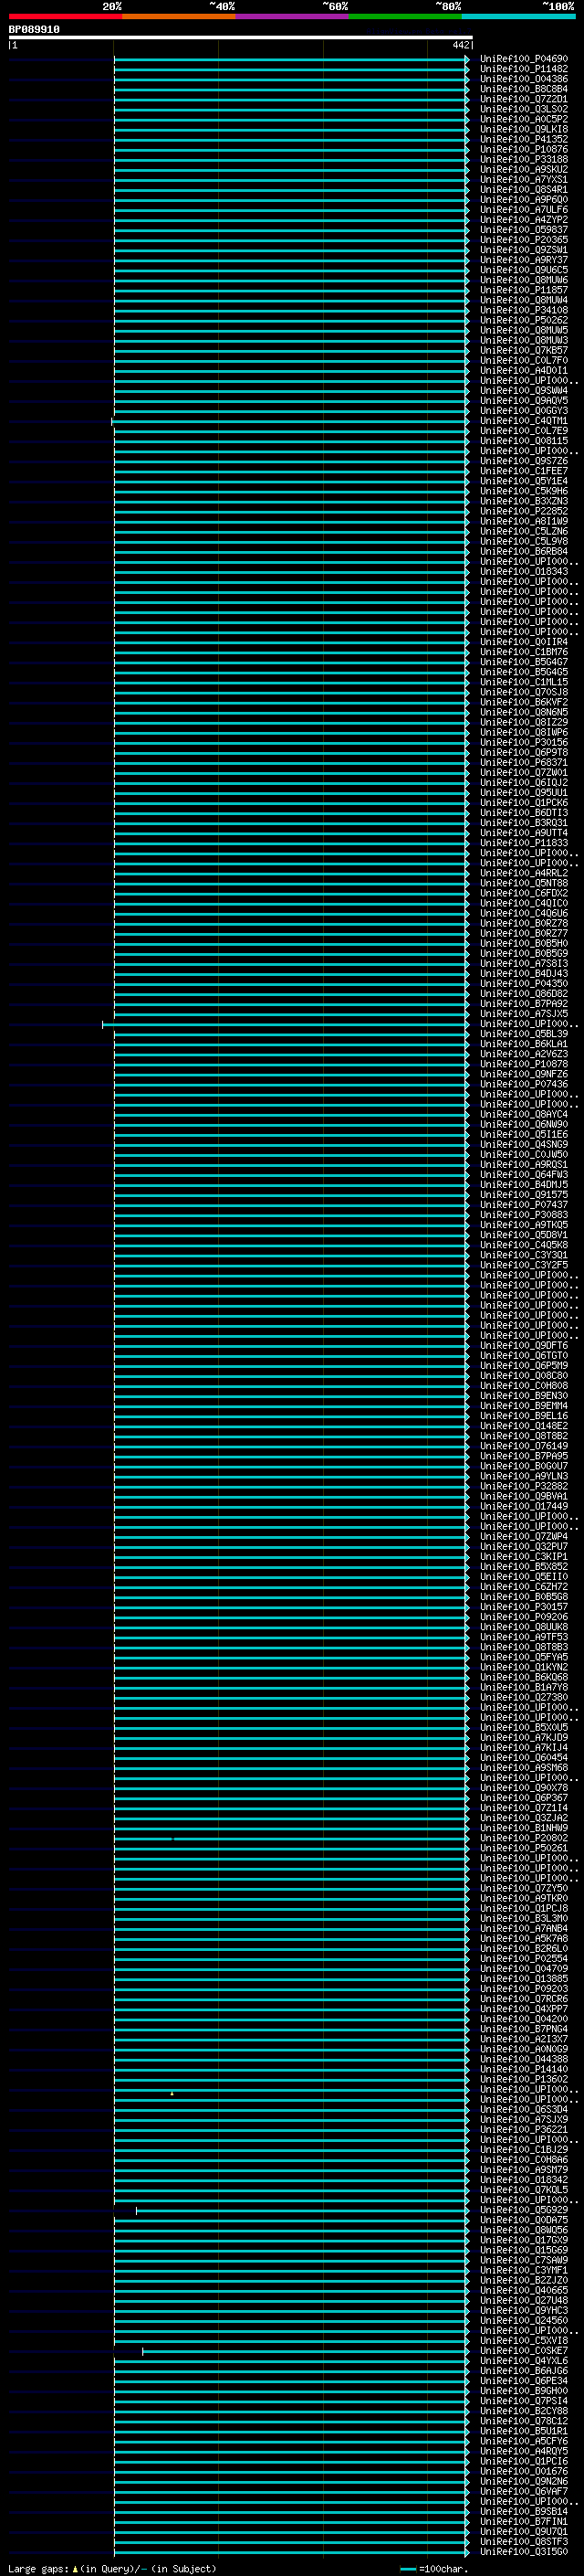This screenshot has height=2576, width=584.
Task: Click label UniRef100_B6KVF2
Action: coord(523,702)
